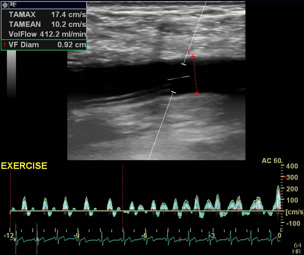
Task: Click the 400 velocity scale label
Action: pyautogui.click(x=292, y=166)
